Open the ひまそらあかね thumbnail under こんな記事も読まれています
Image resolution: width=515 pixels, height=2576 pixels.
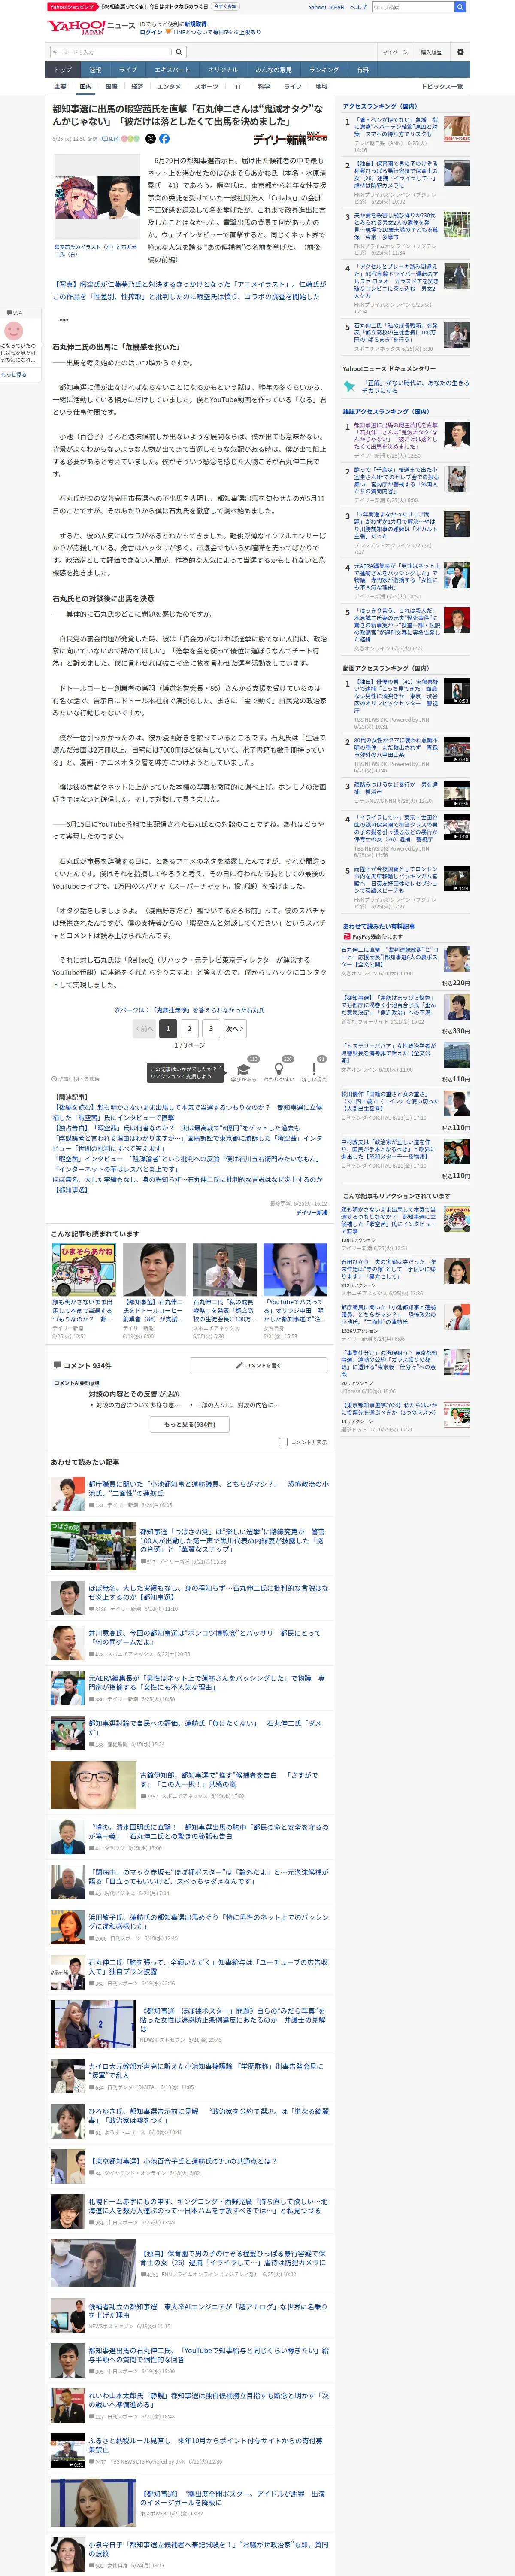pos(85,1270)
